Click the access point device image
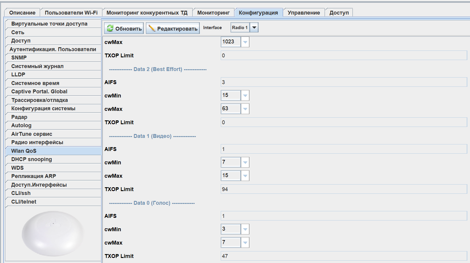The height and width of the screenshot is (263, 470). tap(53, 233)
